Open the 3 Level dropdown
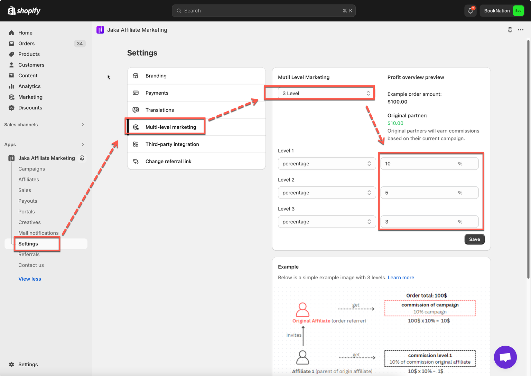Screen dimensions: 531x376 (326, 93)
